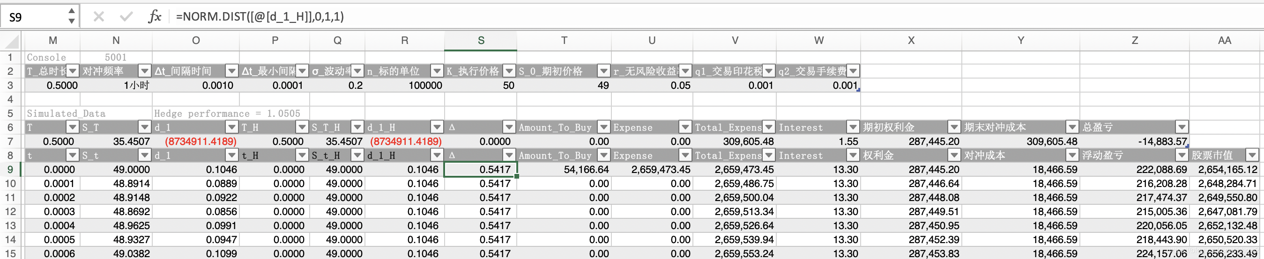Click the cell with 1小时
The image size is (1264, 259).
coord(116,85)
